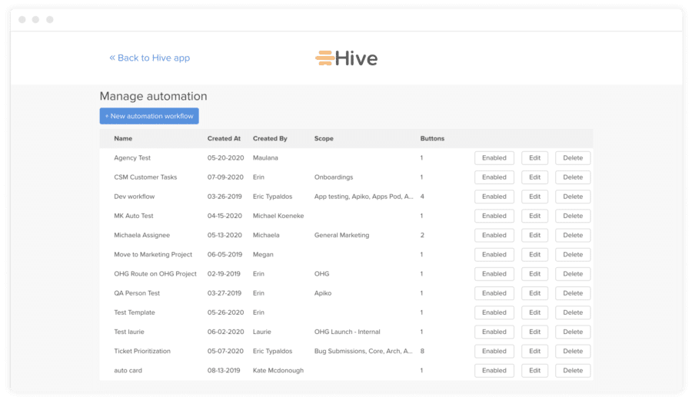Toggle Enabled for Dev workflow
The height and width of the screenshot is (400, 692).
coord(494,197)
